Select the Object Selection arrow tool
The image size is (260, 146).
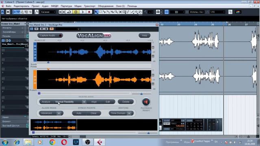pyautogui.click(x=96, y=12)
